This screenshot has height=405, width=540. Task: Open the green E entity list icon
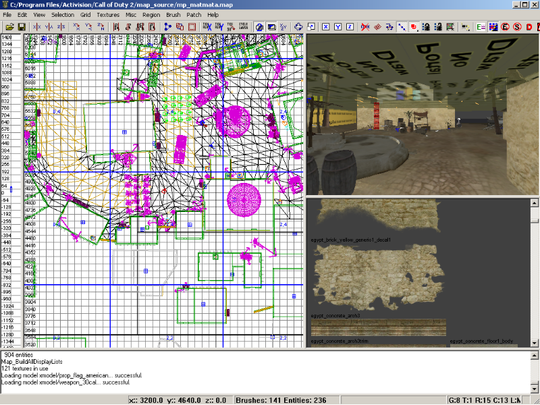point(481,27)
